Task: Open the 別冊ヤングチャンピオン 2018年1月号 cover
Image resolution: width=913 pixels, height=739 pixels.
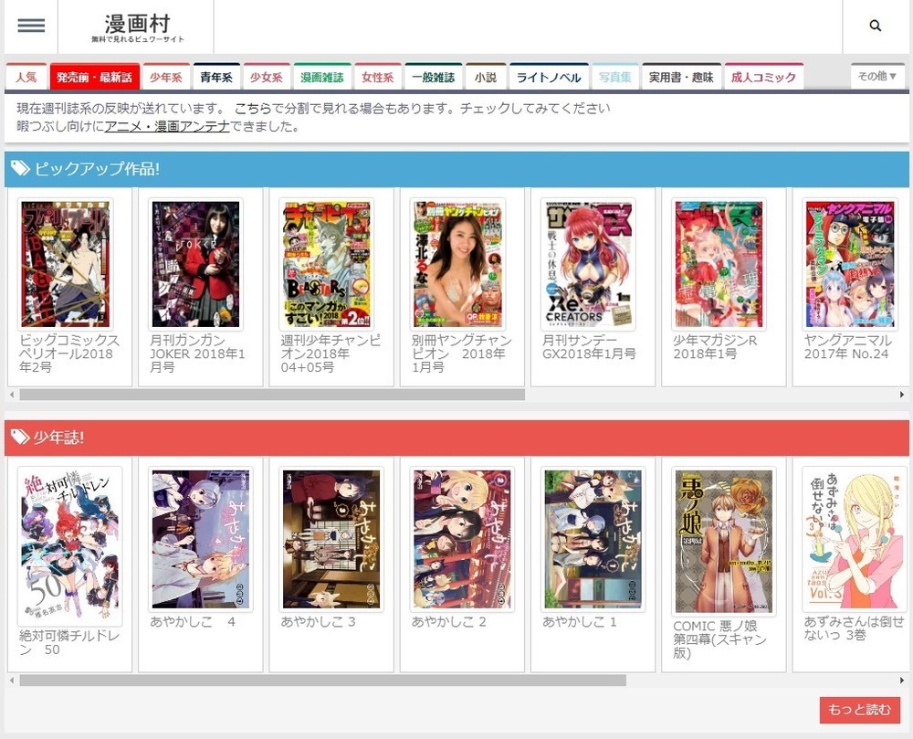Action: (457, 264)
